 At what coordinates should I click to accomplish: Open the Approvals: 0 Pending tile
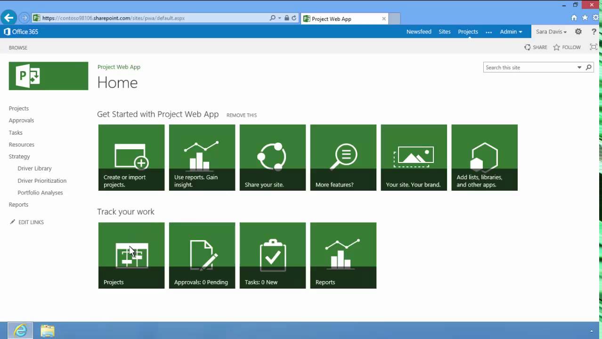tap(202, 255)
